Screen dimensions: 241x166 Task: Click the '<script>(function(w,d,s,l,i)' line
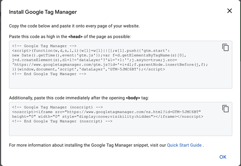(91, 51)
